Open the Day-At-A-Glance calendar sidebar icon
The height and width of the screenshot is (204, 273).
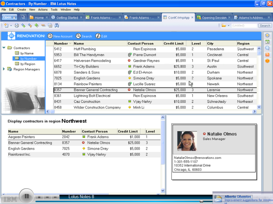tap(267, 42)
